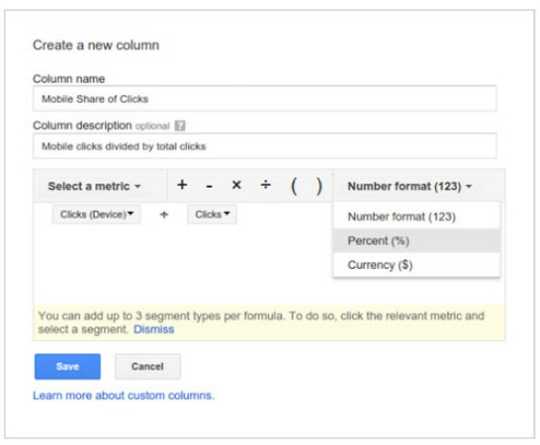
Task: Dismiss the segment types tip
Action: click(153, 329)
